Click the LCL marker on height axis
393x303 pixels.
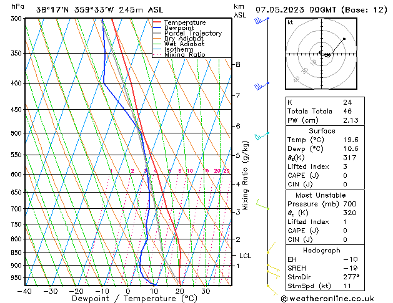[246, 256]
